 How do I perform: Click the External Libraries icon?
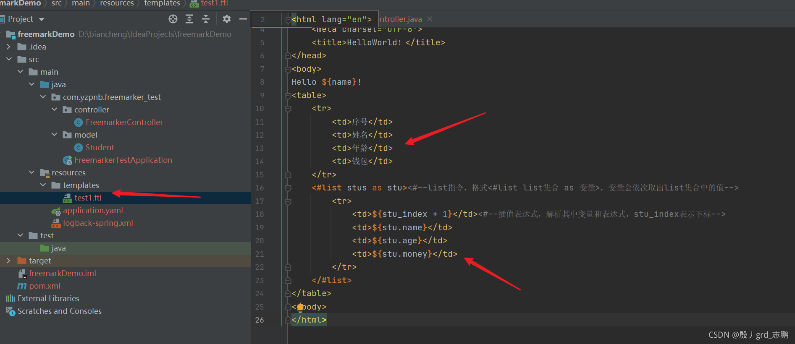pos(10,298)
